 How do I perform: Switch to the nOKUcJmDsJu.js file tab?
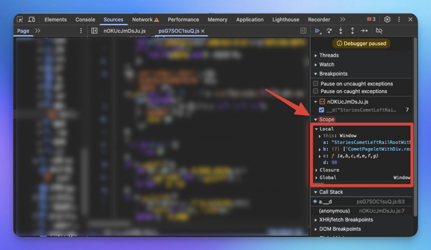(125, 31)
